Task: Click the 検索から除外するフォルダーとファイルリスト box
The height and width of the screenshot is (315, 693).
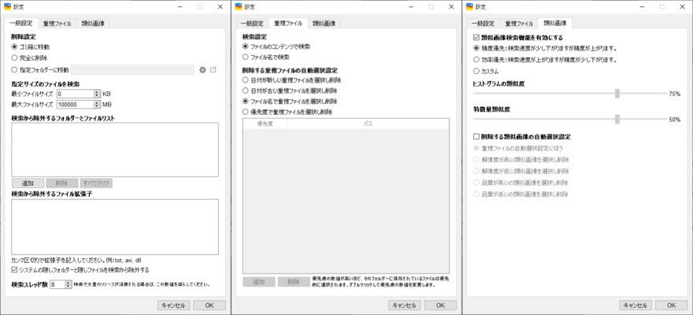Action: coord(115,150)
